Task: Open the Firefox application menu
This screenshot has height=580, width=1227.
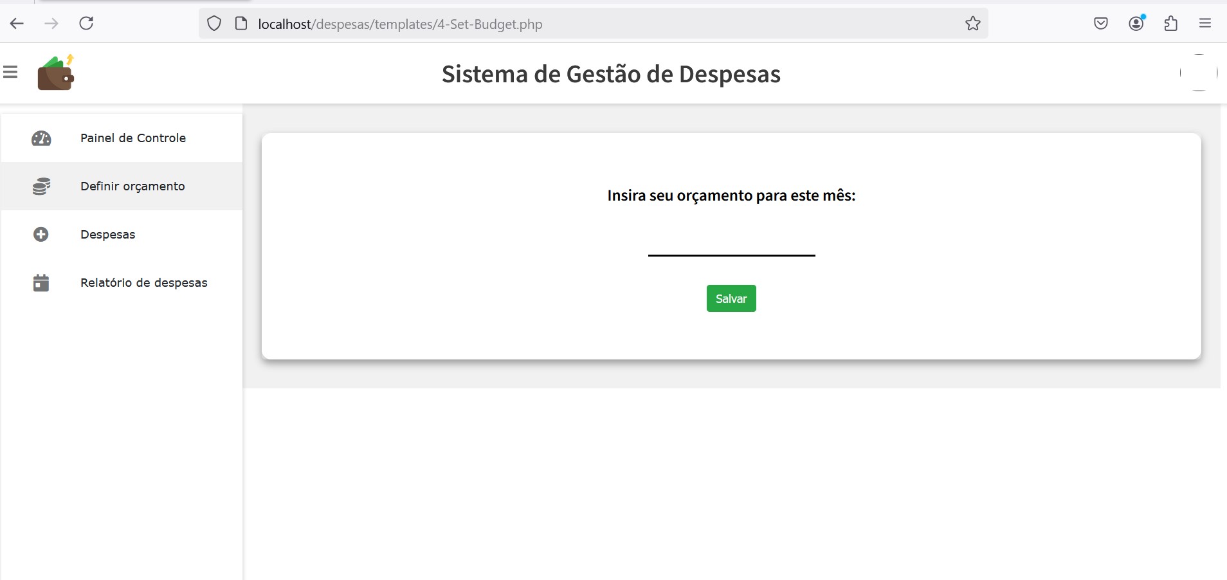Action: (x=1205, y=24)
